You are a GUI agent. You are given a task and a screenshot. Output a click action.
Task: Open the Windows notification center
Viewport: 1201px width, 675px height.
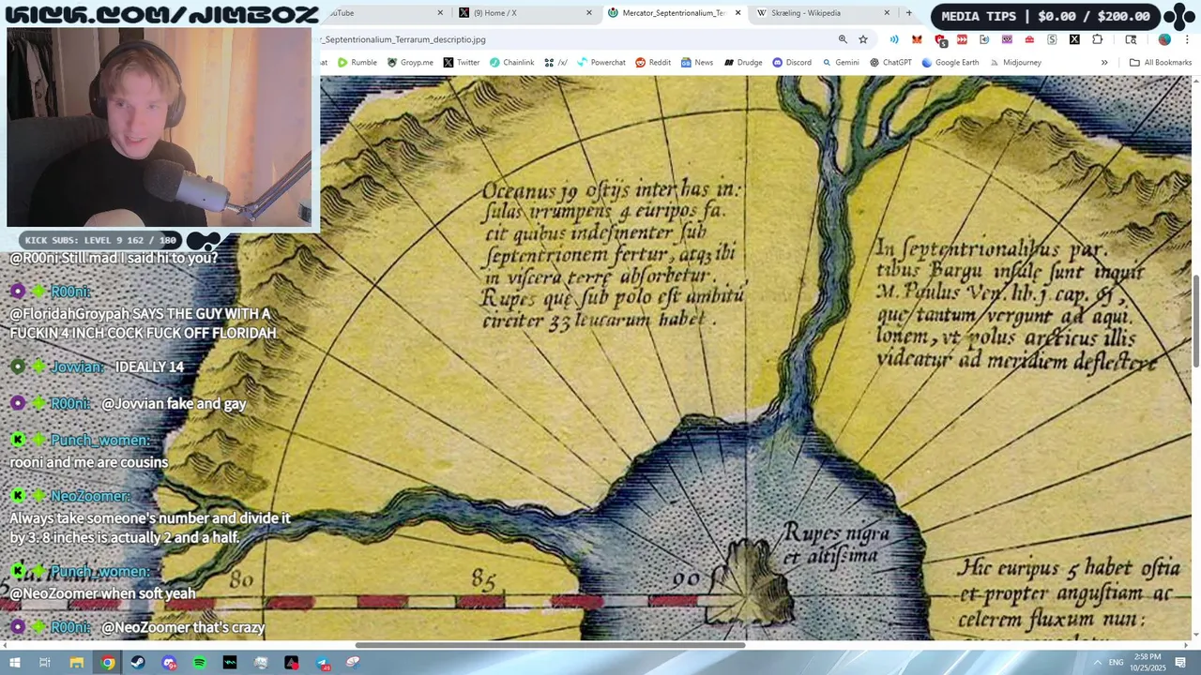(x=1181, y=663)
